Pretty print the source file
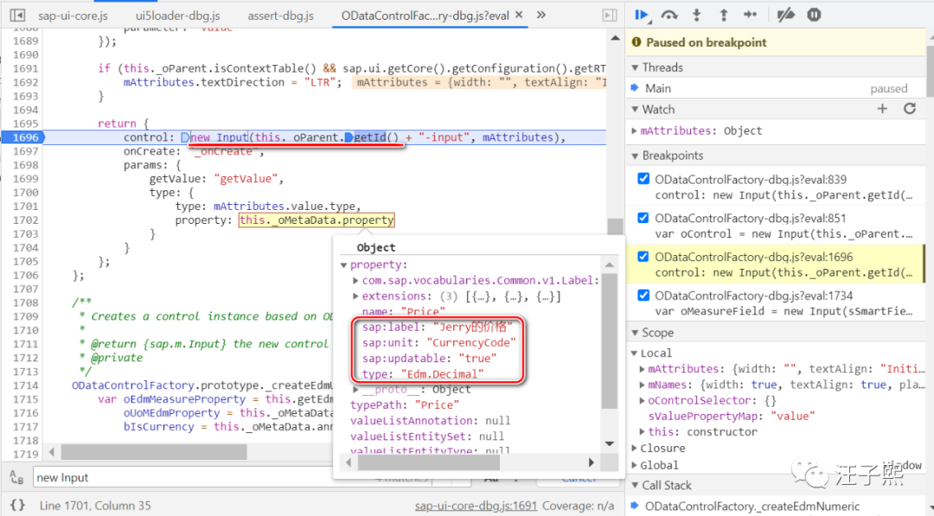Viewport: 934px width, 516px height. pyautogui.click(x=17, y=506)
